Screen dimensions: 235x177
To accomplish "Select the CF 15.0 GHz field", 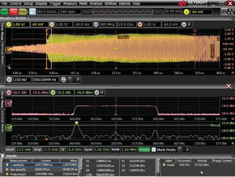I will point(74,149).
